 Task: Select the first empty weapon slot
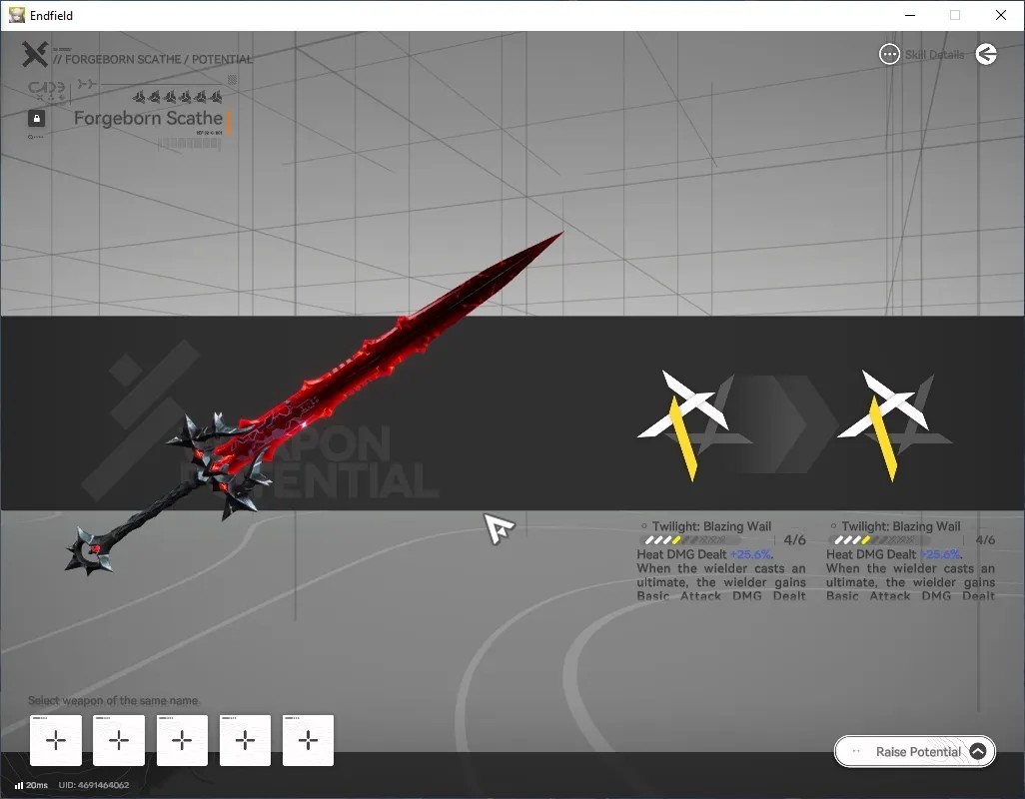[56, 740]
